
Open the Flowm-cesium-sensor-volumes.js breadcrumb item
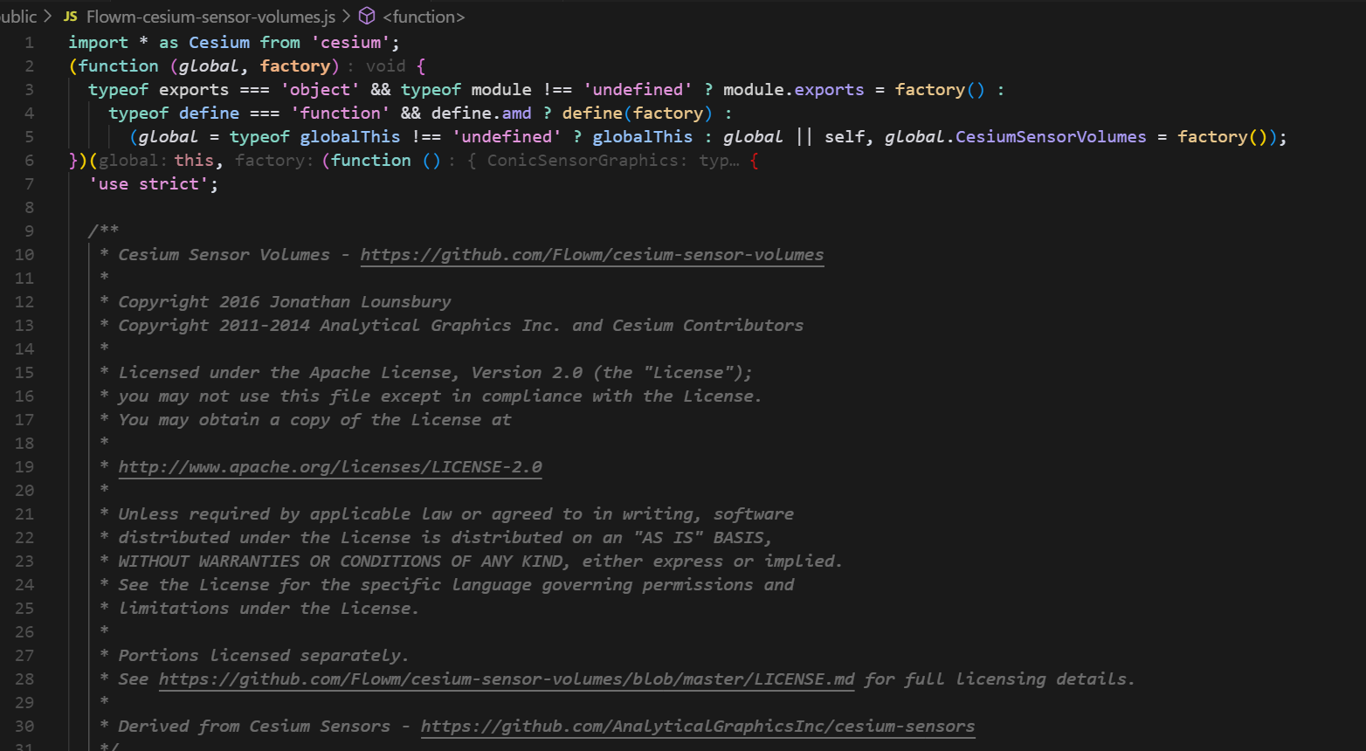(210, 17)
